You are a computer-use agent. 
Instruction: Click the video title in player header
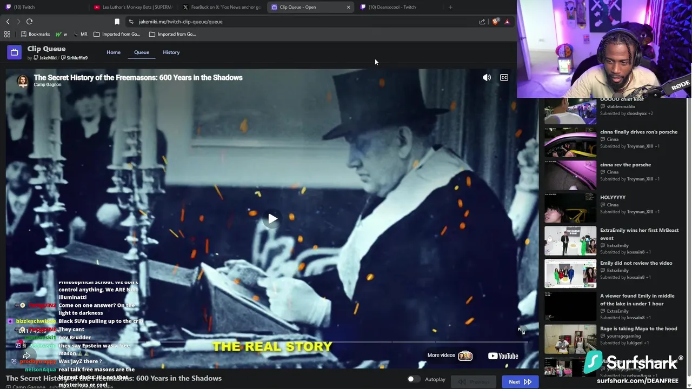click(138, 77)
